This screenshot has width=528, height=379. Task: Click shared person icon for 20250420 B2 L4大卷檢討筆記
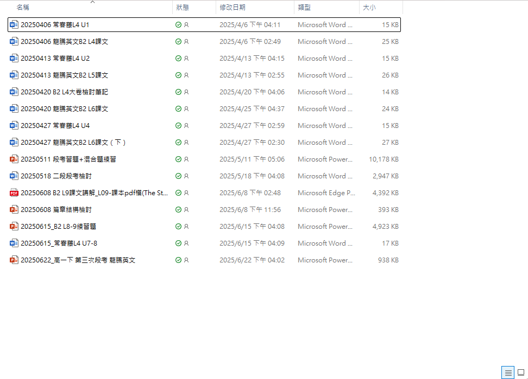click(186, 92)
